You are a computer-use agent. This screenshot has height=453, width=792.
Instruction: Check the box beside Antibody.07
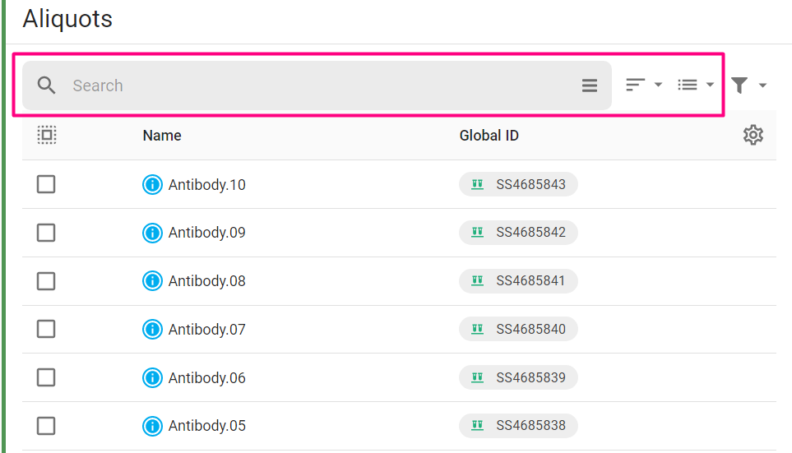(46, 330)
